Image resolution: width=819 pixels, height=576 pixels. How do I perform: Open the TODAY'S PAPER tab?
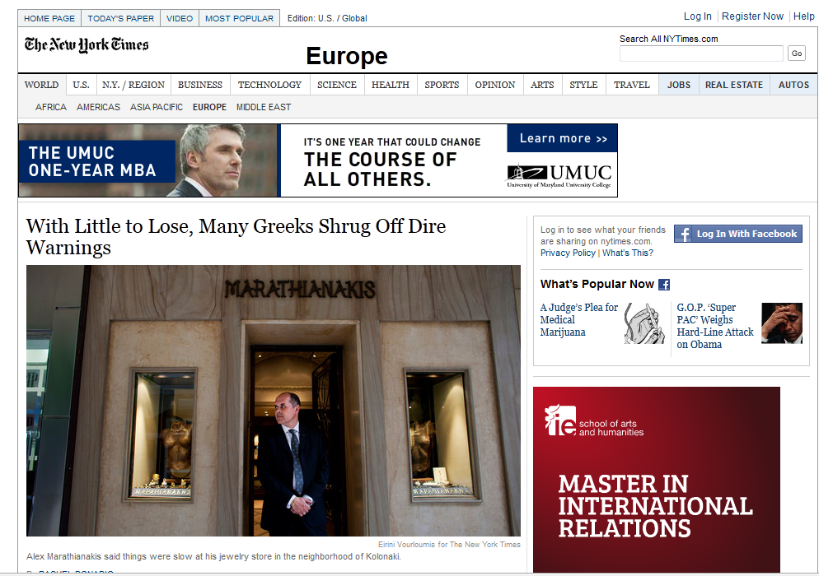pos(120,18)
